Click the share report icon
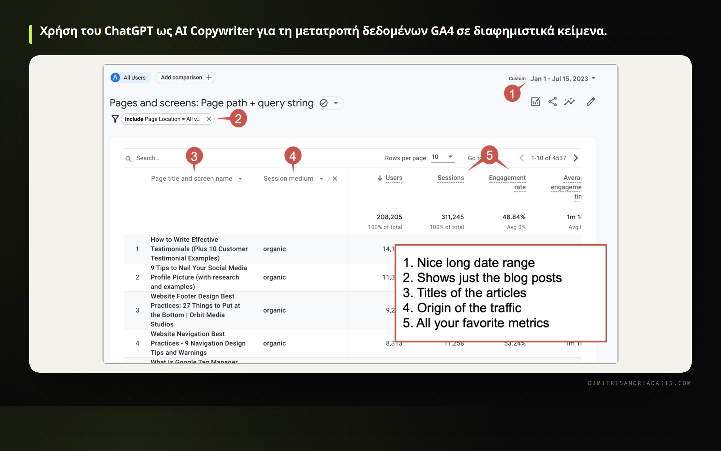 (x=553, y=102)
